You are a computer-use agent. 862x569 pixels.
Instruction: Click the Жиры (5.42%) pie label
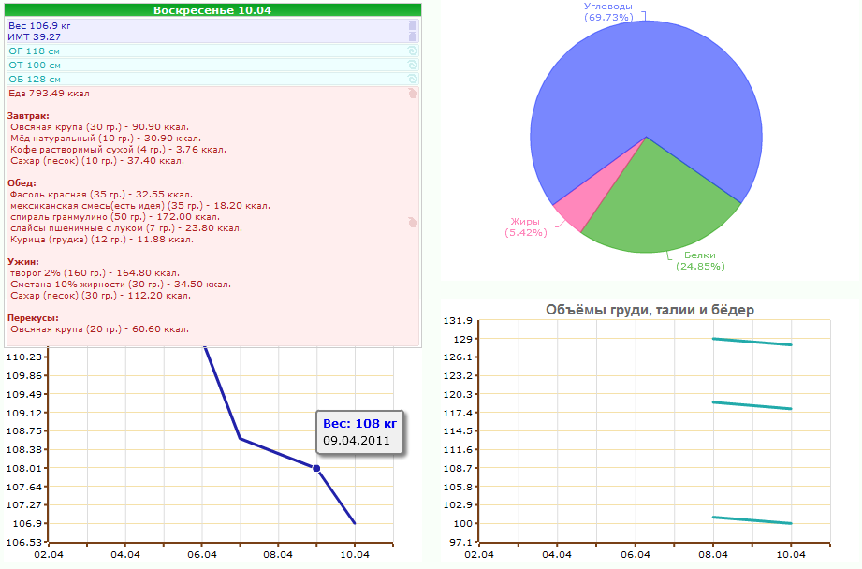(526, 227)
